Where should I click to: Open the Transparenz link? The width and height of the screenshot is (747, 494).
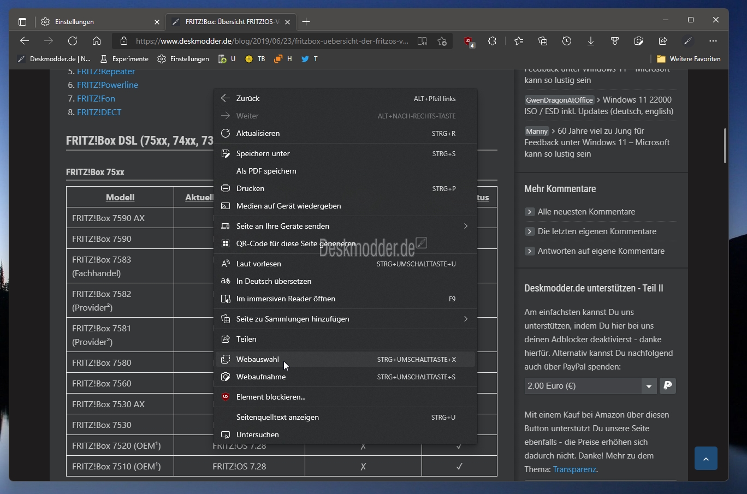pyautogui.click(x=574, y=469)
